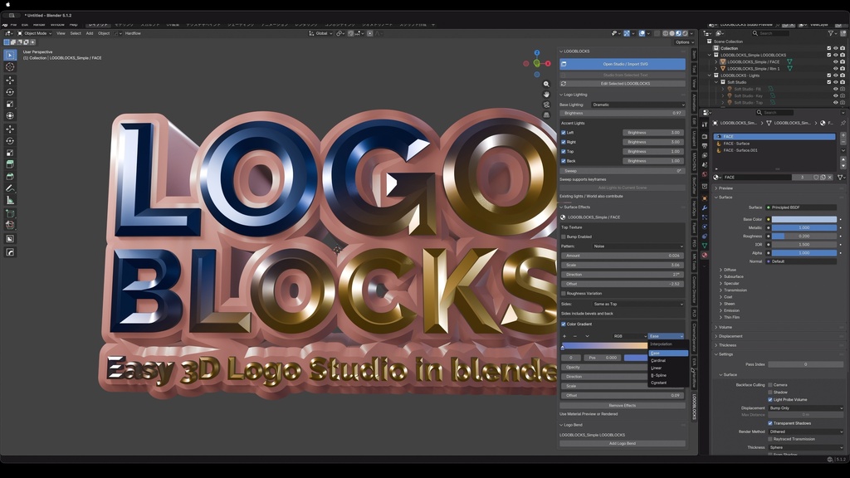Select the Add Cube tool
The width and height of the screenshot is (850, 478).
pyautogui.click(x=10, y=213)
